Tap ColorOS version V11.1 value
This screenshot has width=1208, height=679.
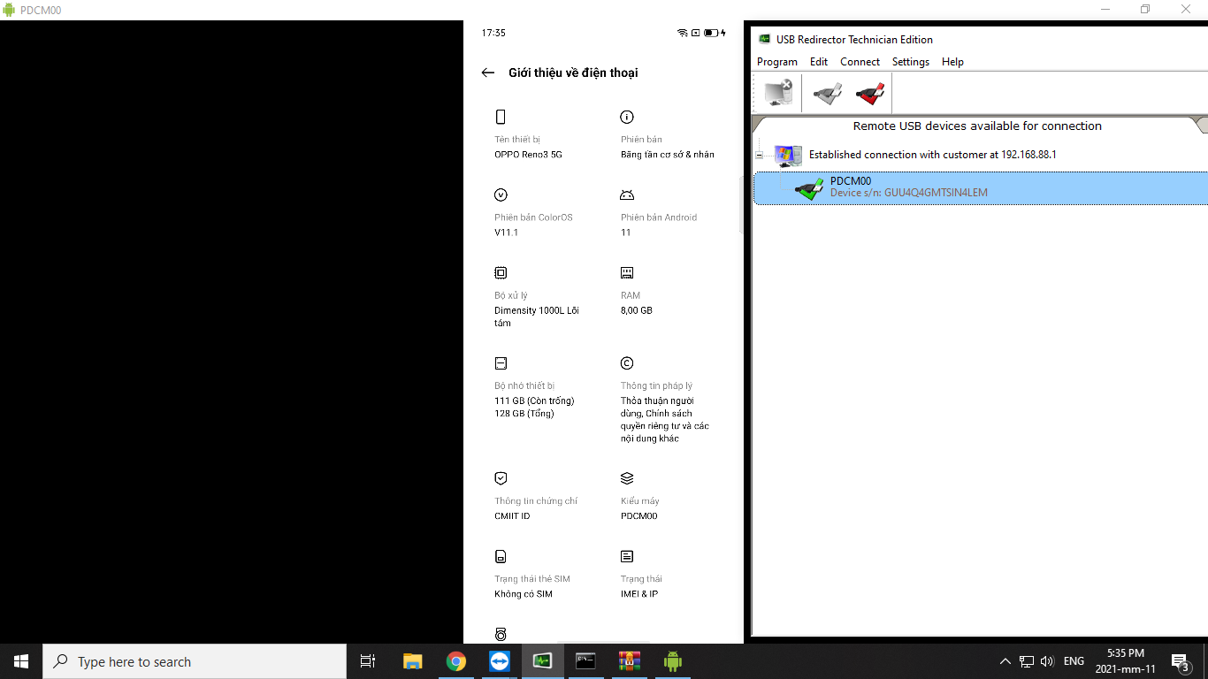(x=506, y=233)
